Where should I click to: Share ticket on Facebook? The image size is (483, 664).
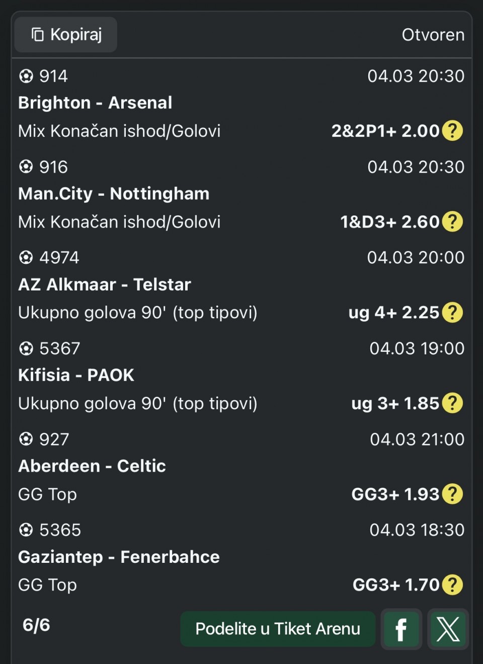point(401,629)
